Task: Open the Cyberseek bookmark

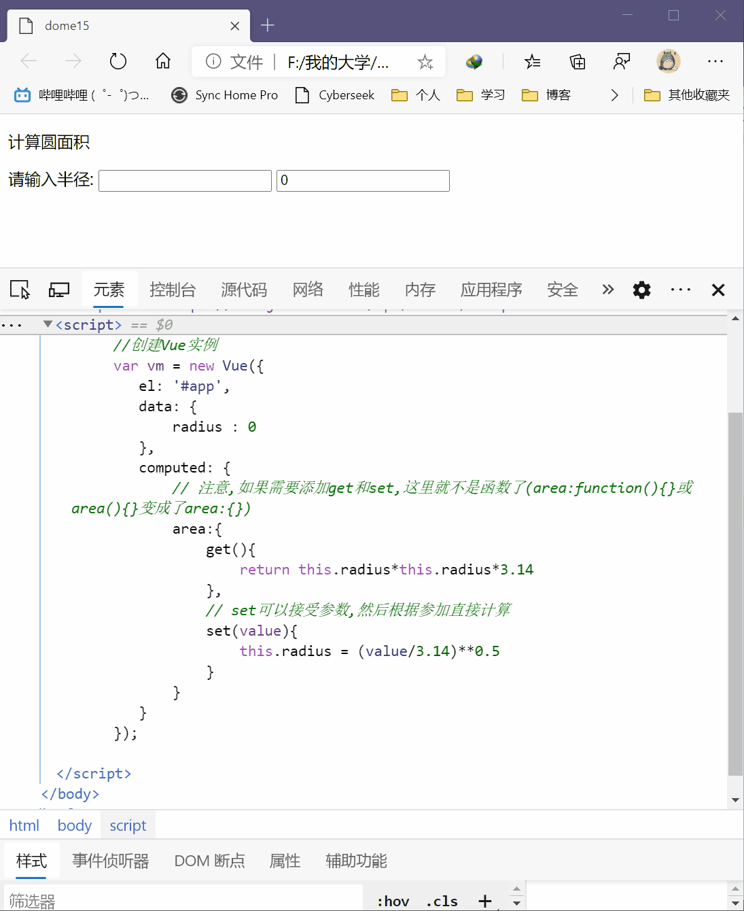Action: pyautogui.click(x=335, y=95)
